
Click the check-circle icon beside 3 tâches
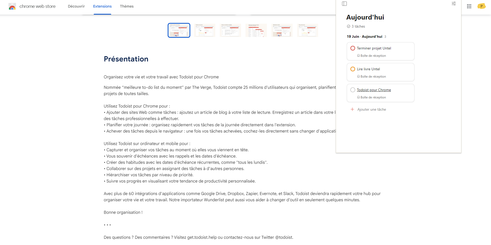click(348, 26)
